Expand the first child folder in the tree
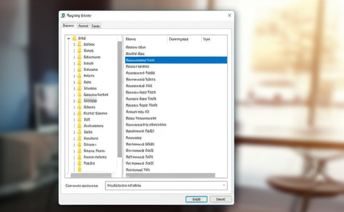The image size is (344, 212). (x=74, y=44)
